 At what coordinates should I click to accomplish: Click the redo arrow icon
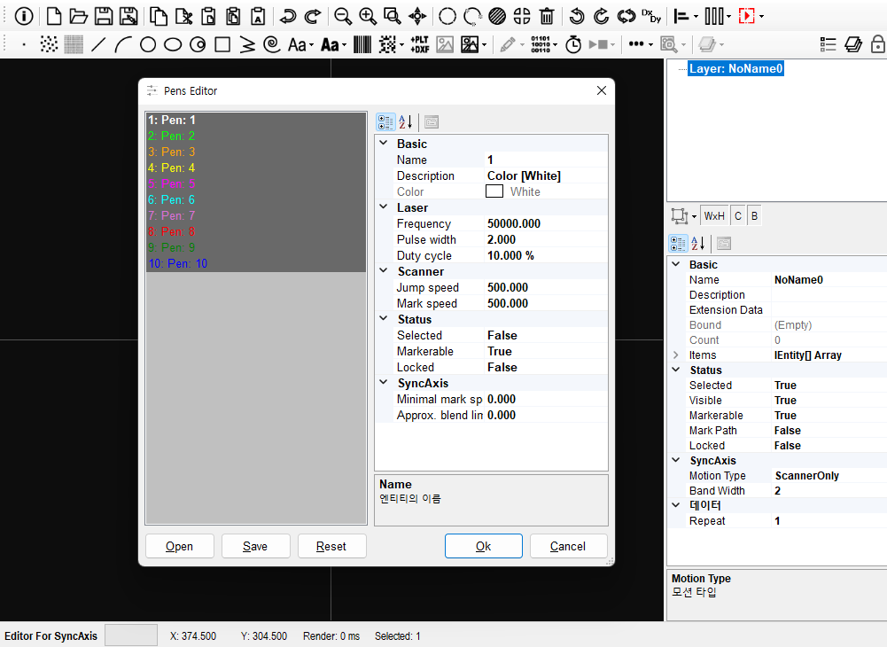coord(313,17)
